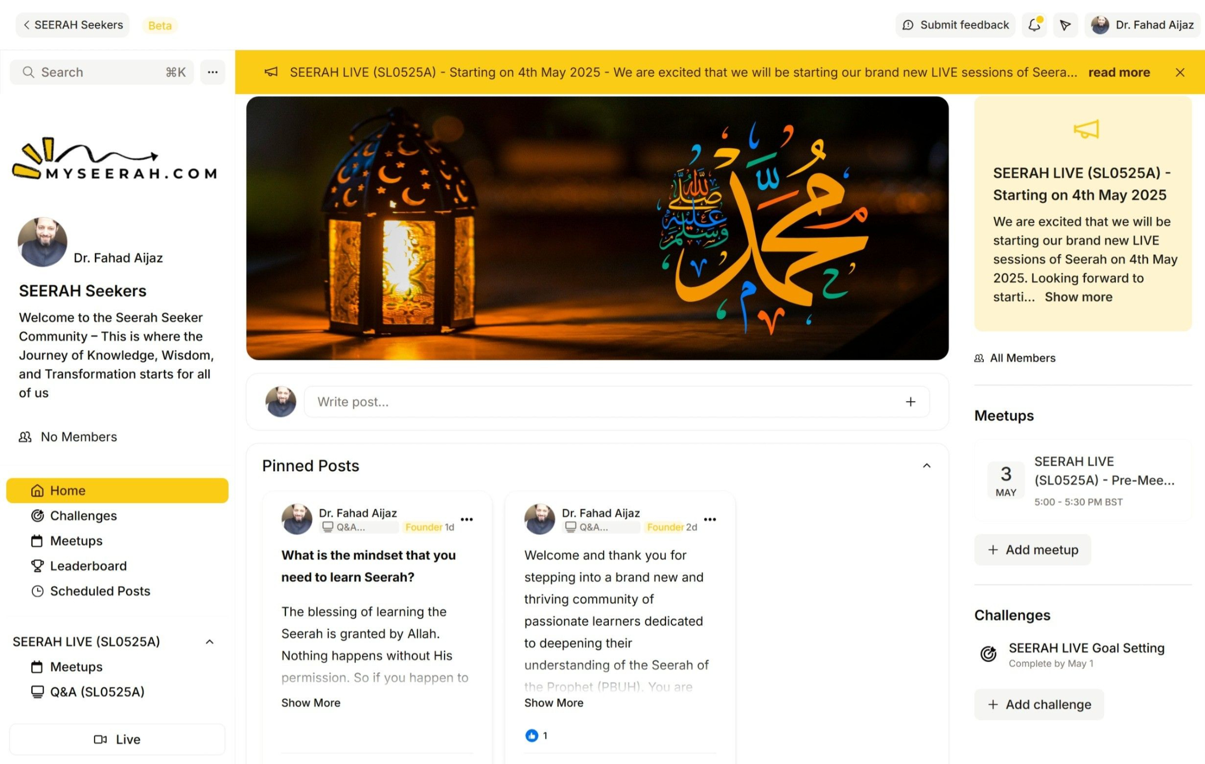
Task: Click the Add meetup button
Action: [1033, 550]
